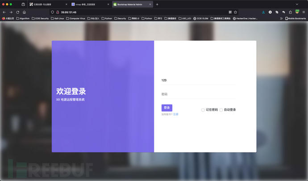Open the Kali Linux bookmarks folder
This screenshot has height=181, width=308.
point(57,18)
